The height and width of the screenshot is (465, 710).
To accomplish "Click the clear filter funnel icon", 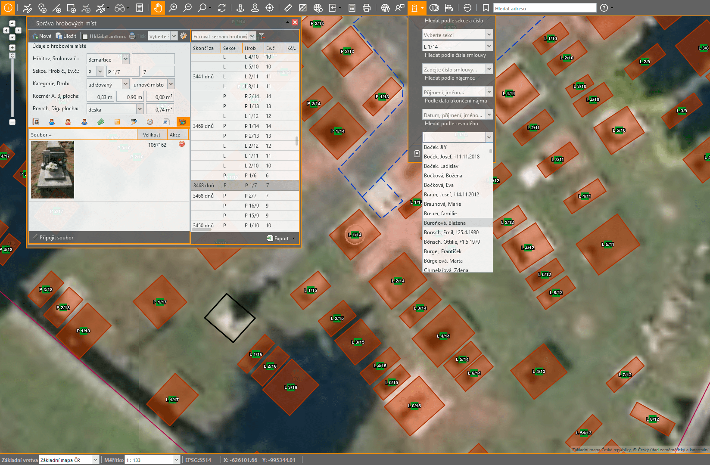I will 262,36.
